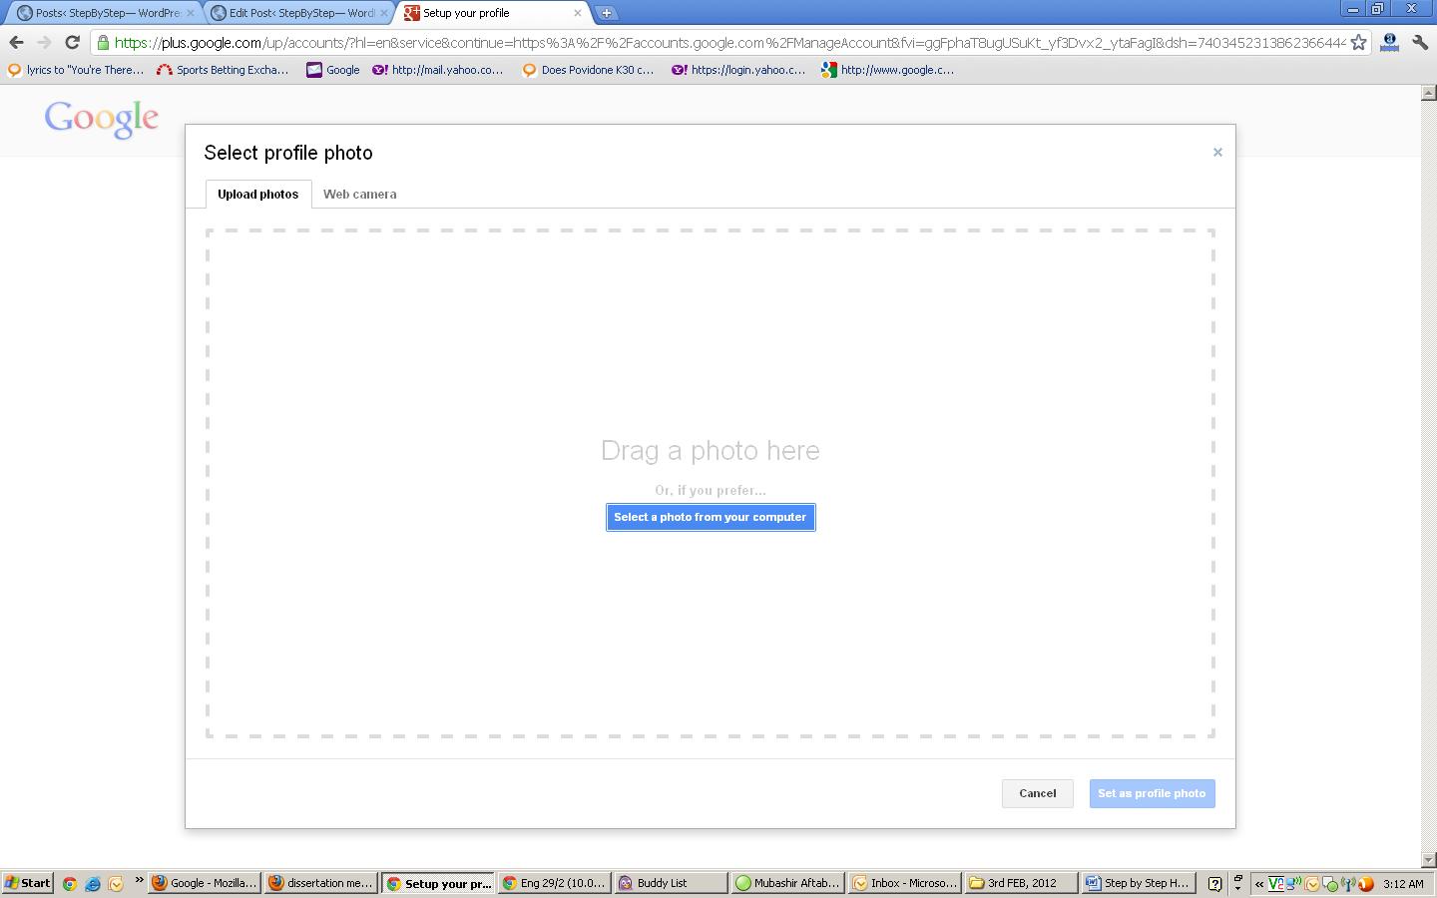Select the Upload photos tab
This screenshot has width=1437, height=898.
pos(257,195)
